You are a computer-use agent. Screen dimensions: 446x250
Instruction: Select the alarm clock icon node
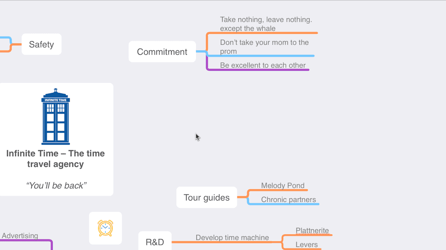click(105, 228)
